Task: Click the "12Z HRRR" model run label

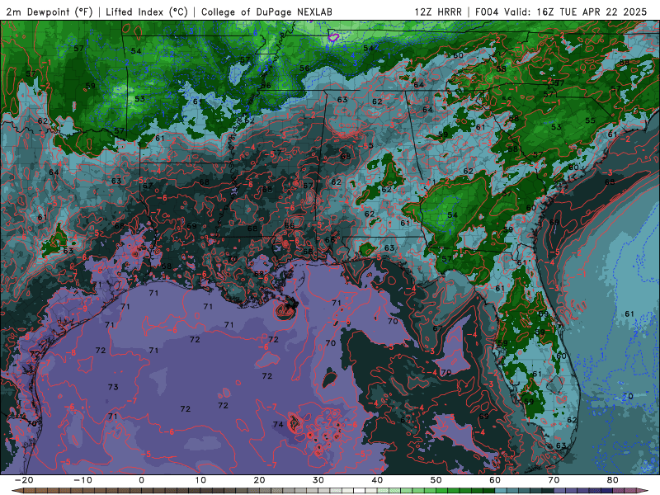Action: 438,12
